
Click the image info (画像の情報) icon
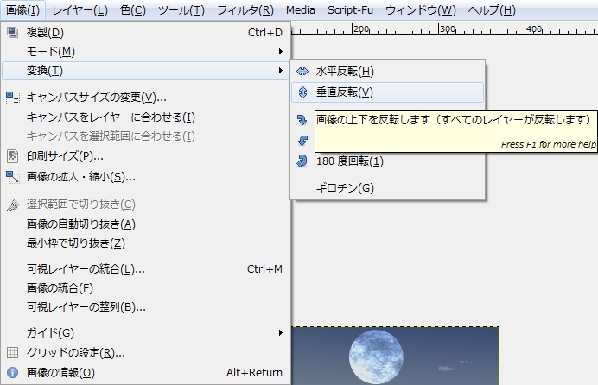13,372
